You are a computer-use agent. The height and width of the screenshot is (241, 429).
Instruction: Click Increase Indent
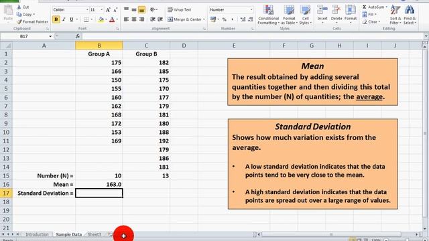(x=160, y=19)
